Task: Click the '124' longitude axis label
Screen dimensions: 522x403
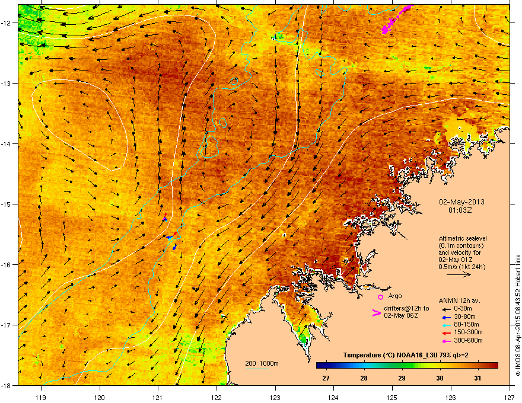Action: (333, 397)
